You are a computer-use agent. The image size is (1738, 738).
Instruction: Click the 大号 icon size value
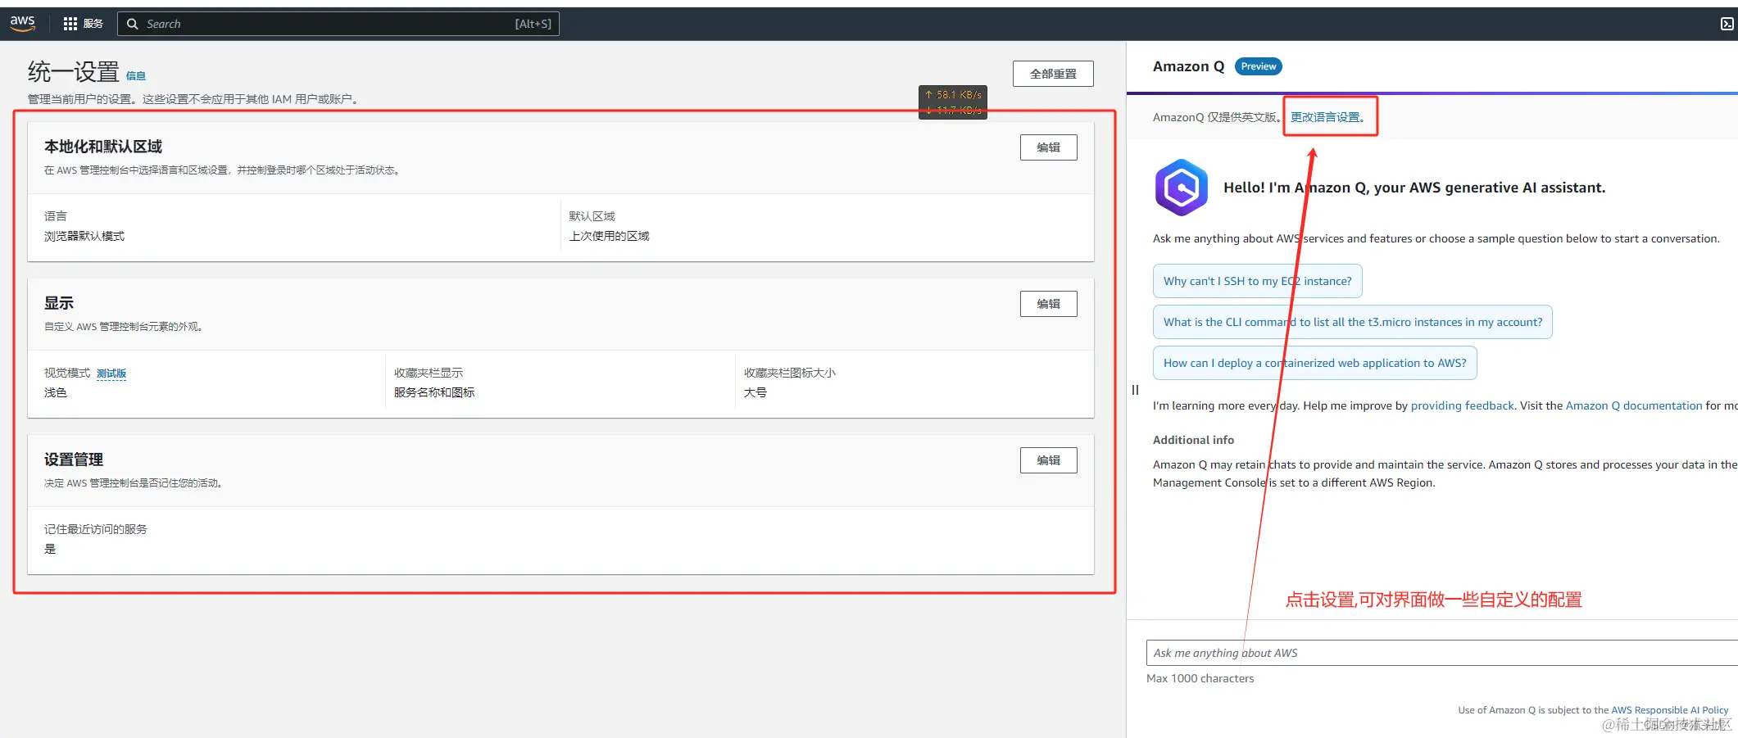(756, 392)
